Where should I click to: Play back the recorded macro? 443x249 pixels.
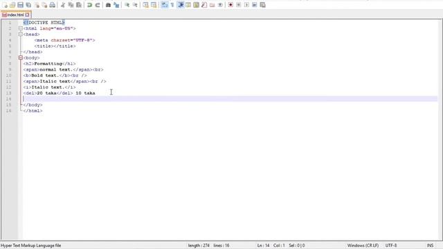[x=246, y=5]
